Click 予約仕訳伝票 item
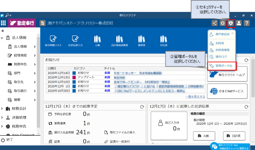This screenshot has width=255, height=150. coord(60,114)
